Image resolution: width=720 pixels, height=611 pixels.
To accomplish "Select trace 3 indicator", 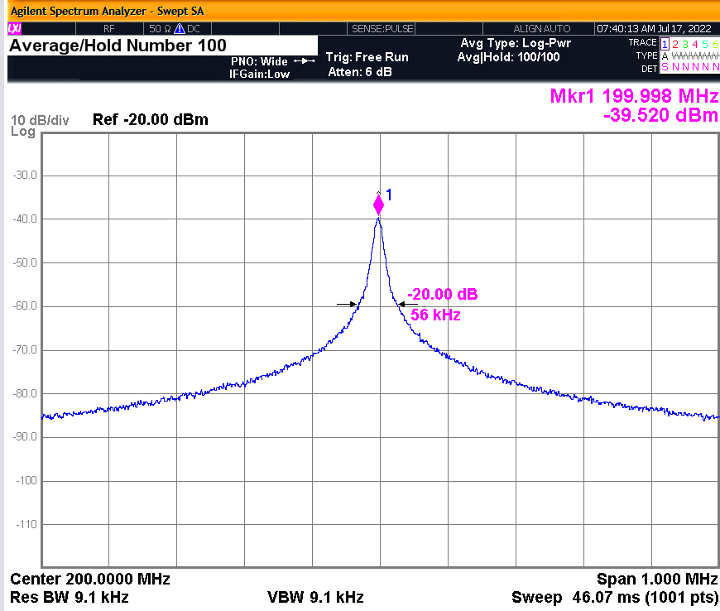I will pos(685,43).
